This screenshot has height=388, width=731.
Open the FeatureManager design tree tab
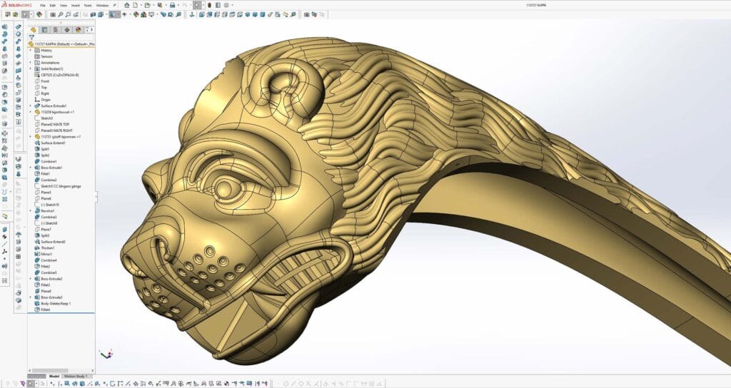click(34, 30)
